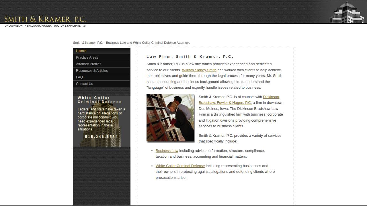Click the Business Law link
This screenshot has height=206, width=367.
click(167, 150)
